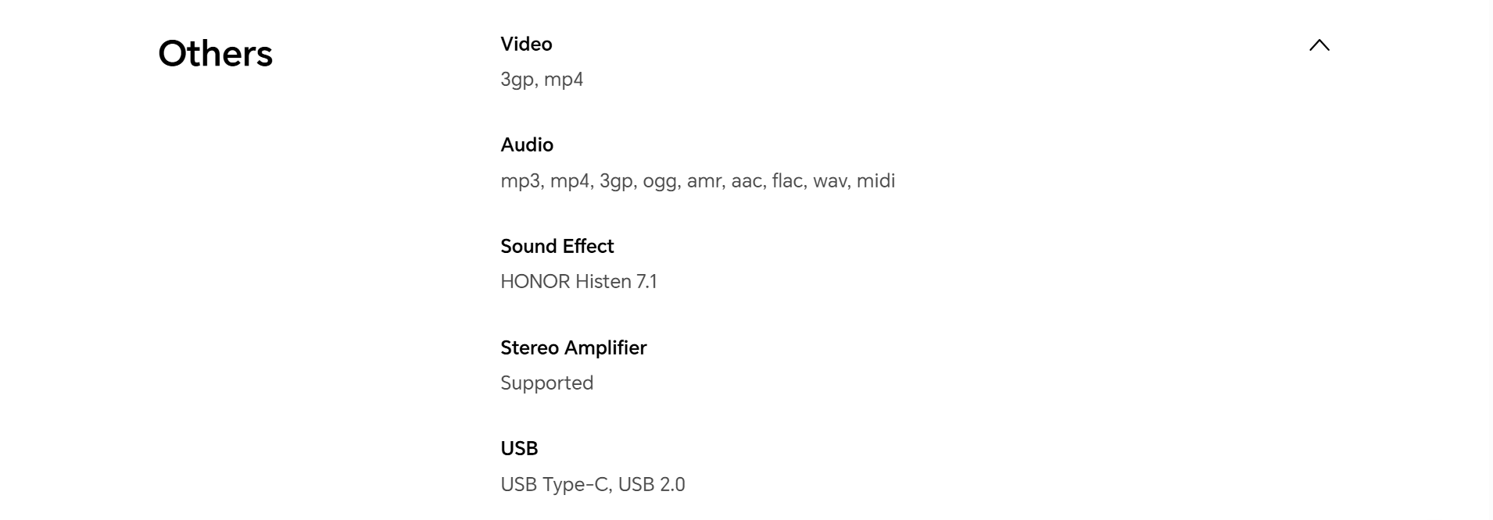
Task: Click the word 'Histen' in Sound Effect value
Action: 603,282
